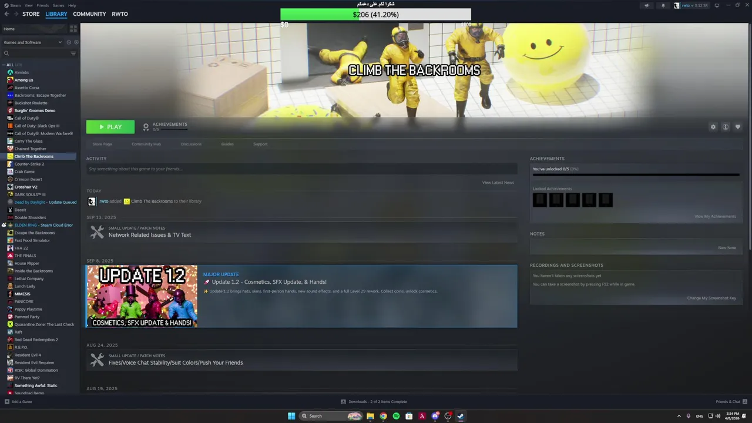Add Climb The Backrooms to favorites heart

point(738,127)
